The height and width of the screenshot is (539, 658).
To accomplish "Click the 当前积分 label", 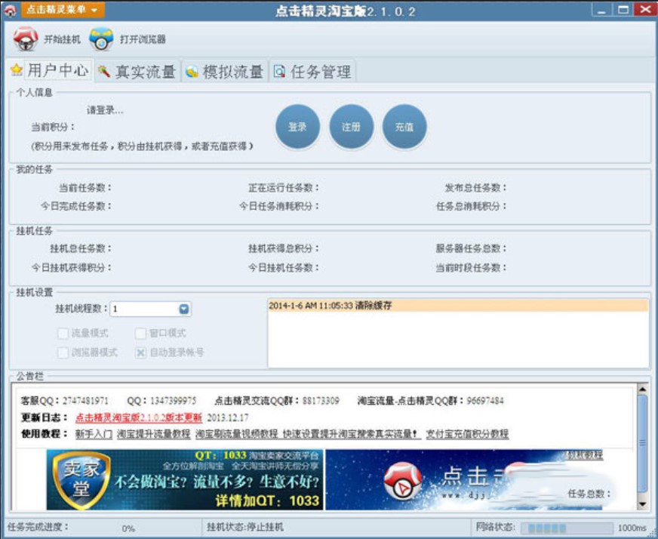I will (53, 127).
